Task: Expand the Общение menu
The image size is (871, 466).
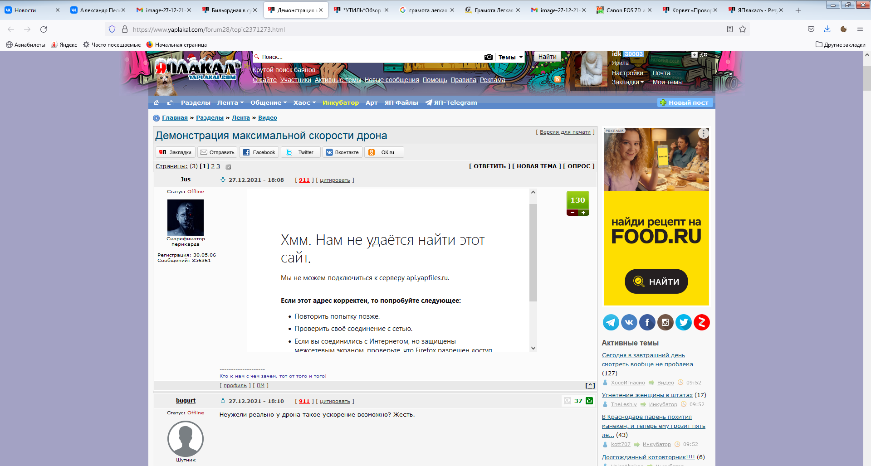Action: point(269,103)
